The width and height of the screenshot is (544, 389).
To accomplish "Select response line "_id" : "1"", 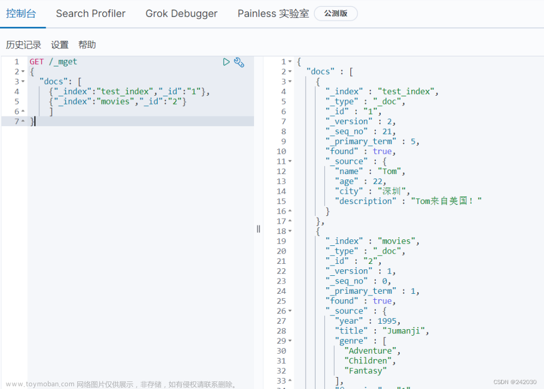I will [x=354, y=112].
